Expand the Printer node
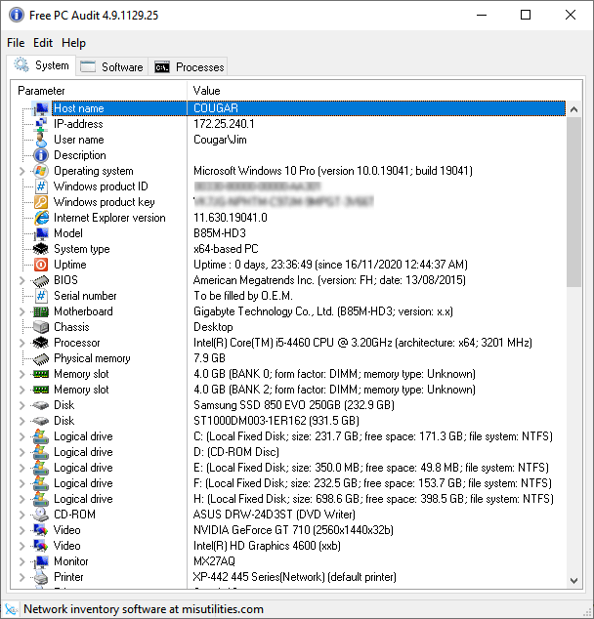The height and width of the screenshot is (619, 594). pyautogui.click(x=22, y=577)
